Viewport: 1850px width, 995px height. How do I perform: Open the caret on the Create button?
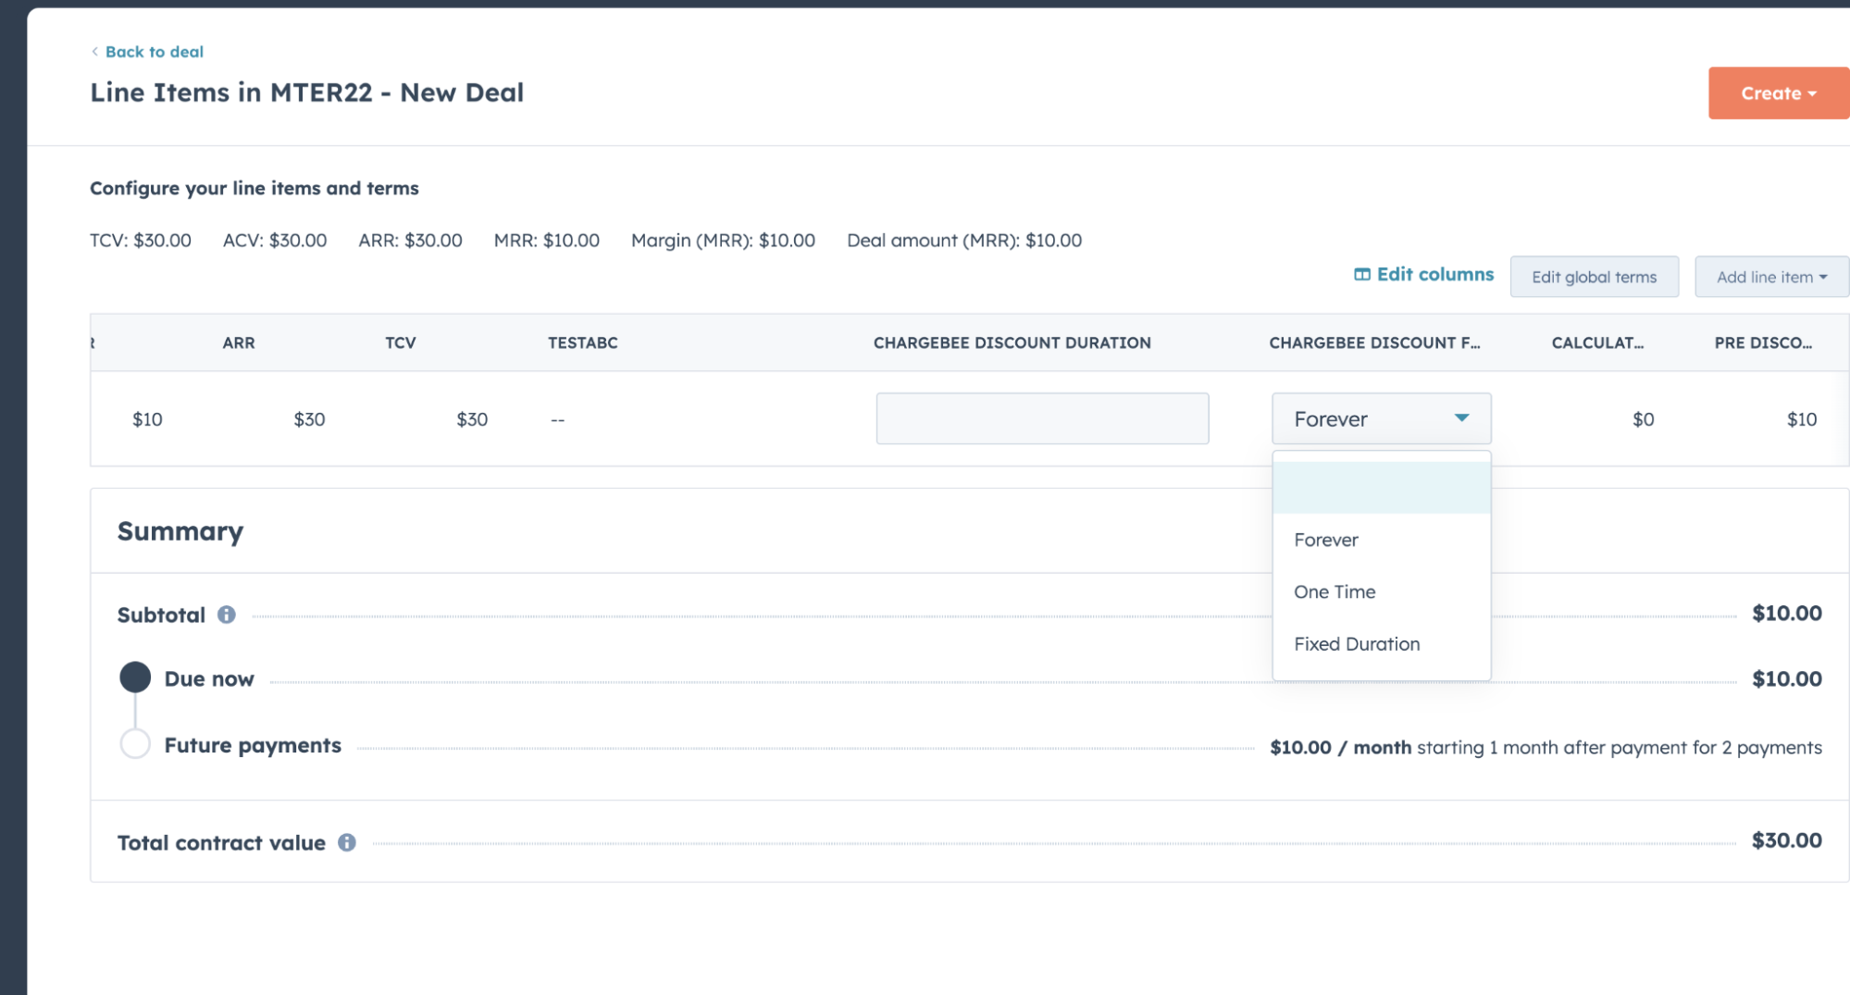pyautogui.click(x=1811, y=93)
